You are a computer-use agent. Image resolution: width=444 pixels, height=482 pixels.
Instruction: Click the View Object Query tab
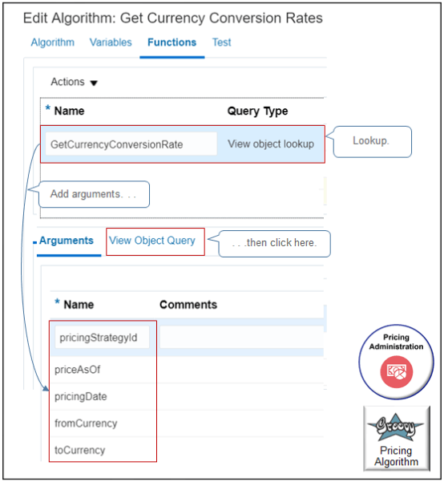[x=152, y=241]
